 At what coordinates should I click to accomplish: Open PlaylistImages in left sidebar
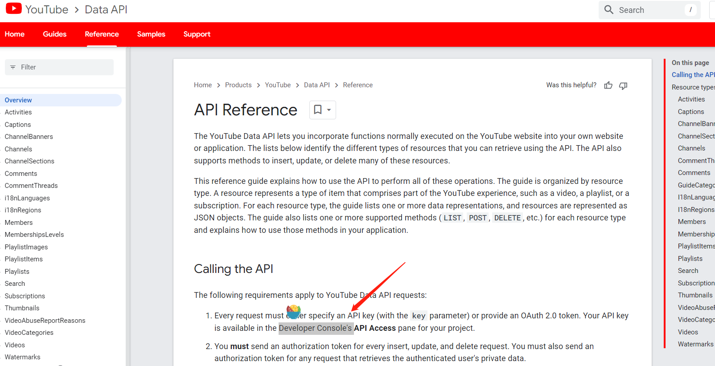point(26,247)
